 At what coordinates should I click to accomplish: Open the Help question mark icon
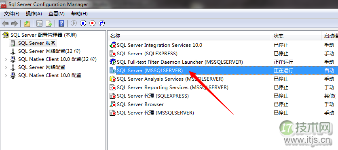(x=61, y=23)
